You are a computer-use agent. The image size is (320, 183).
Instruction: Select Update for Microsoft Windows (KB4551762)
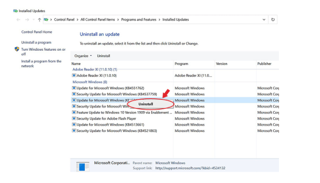coord(110,88)
